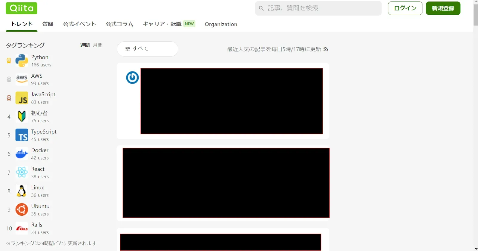Click the Qiita logo
The image size is (478, 251).
22,8
